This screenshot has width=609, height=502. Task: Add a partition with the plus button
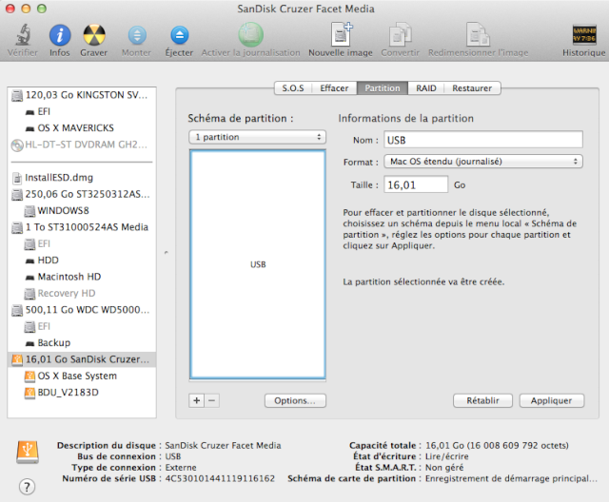197,400
